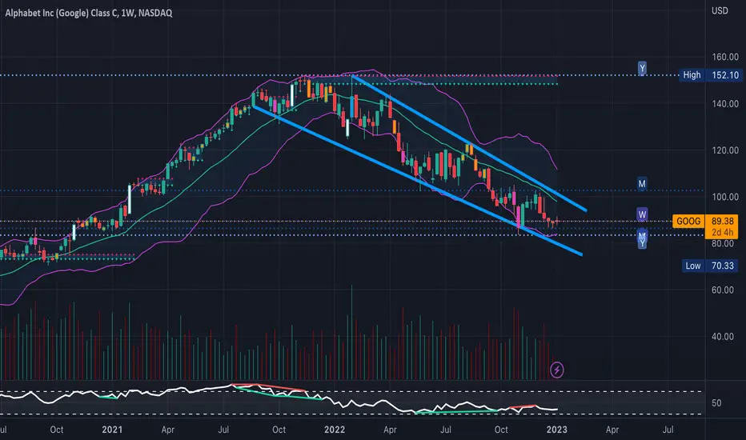Click the 2021 label on time axis

coord(112,430)
